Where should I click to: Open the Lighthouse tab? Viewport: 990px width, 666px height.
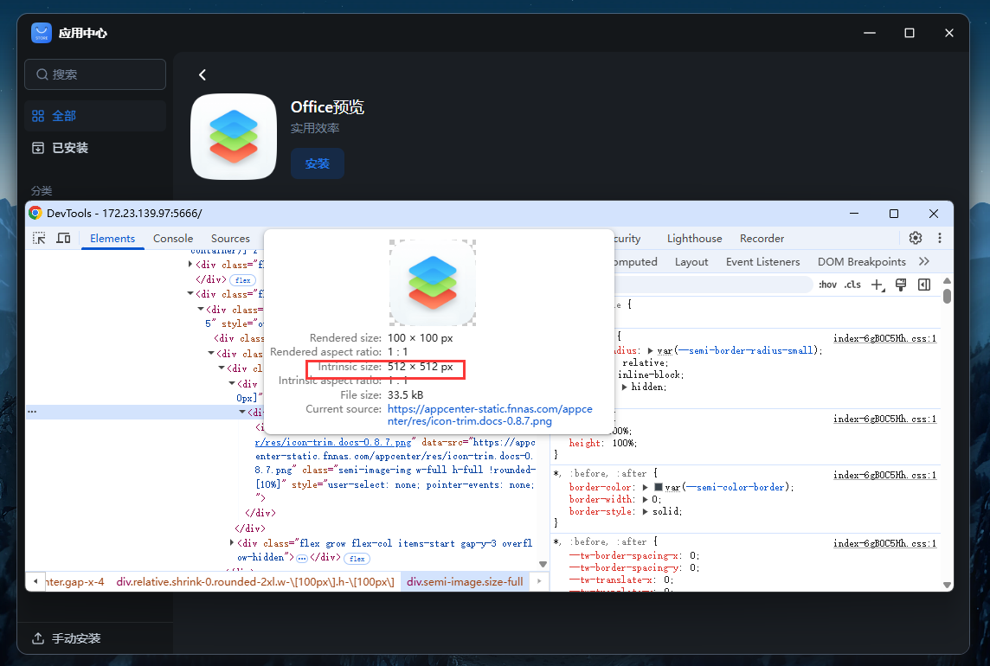coord(695,238)
